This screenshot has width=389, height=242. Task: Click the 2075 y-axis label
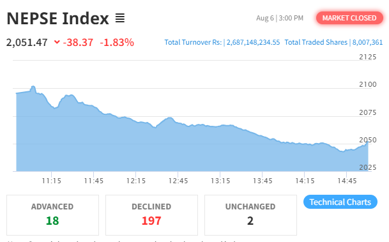pos(368,112)
